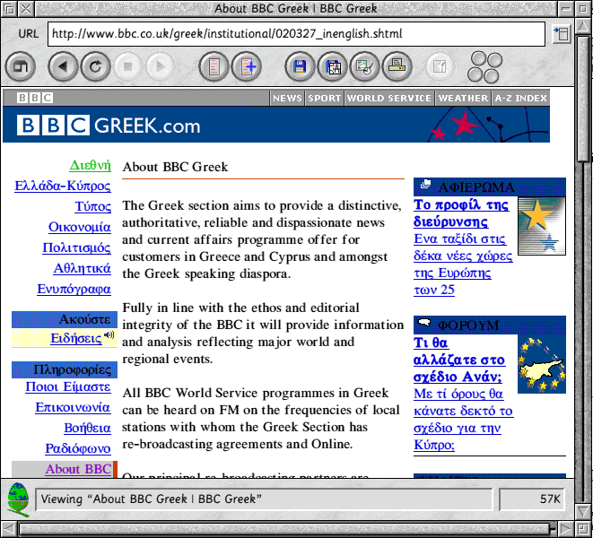Open the Πολιτισμός section link
This screenshot has width=593, height=538.
[x=77, y=247]
